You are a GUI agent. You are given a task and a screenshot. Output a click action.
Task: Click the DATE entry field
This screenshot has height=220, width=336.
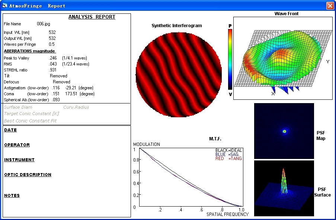click(x=10, y=130)
